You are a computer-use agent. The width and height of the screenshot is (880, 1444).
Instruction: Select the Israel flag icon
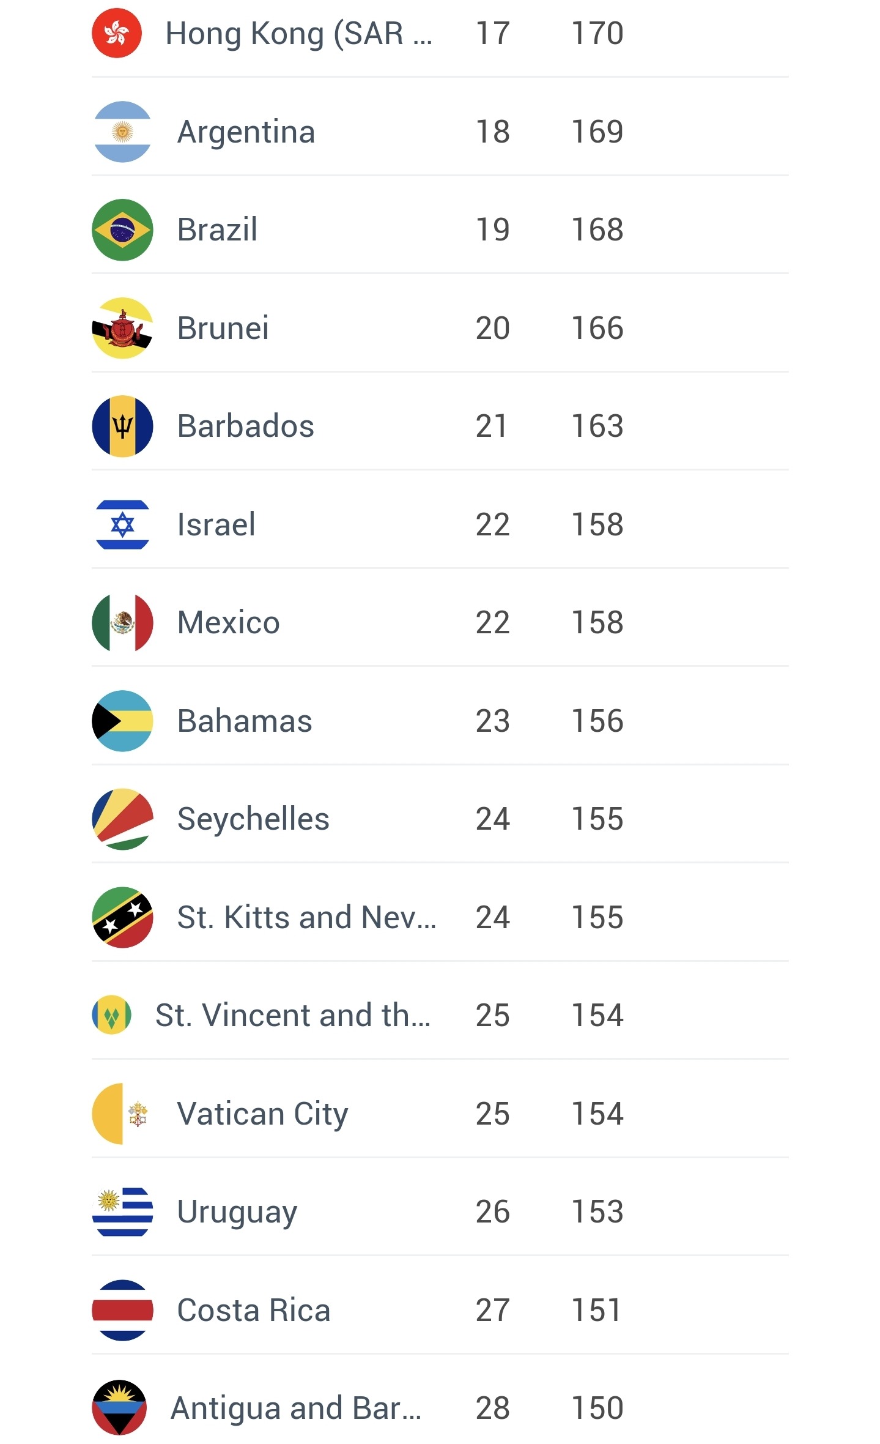(x=122, y=524)
